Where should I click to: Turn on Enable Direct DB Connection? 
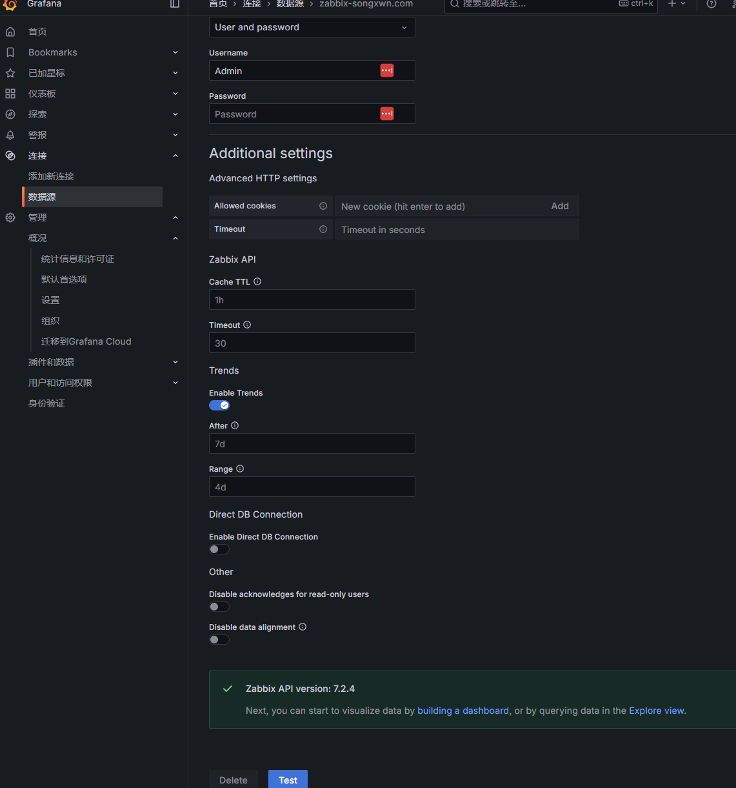219,549
